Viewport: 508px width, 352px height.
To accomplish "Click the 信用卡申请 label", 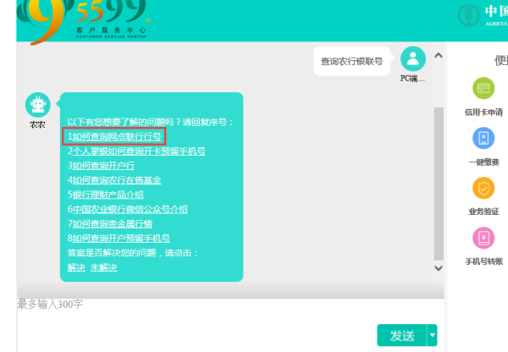I will coord(483,112).
